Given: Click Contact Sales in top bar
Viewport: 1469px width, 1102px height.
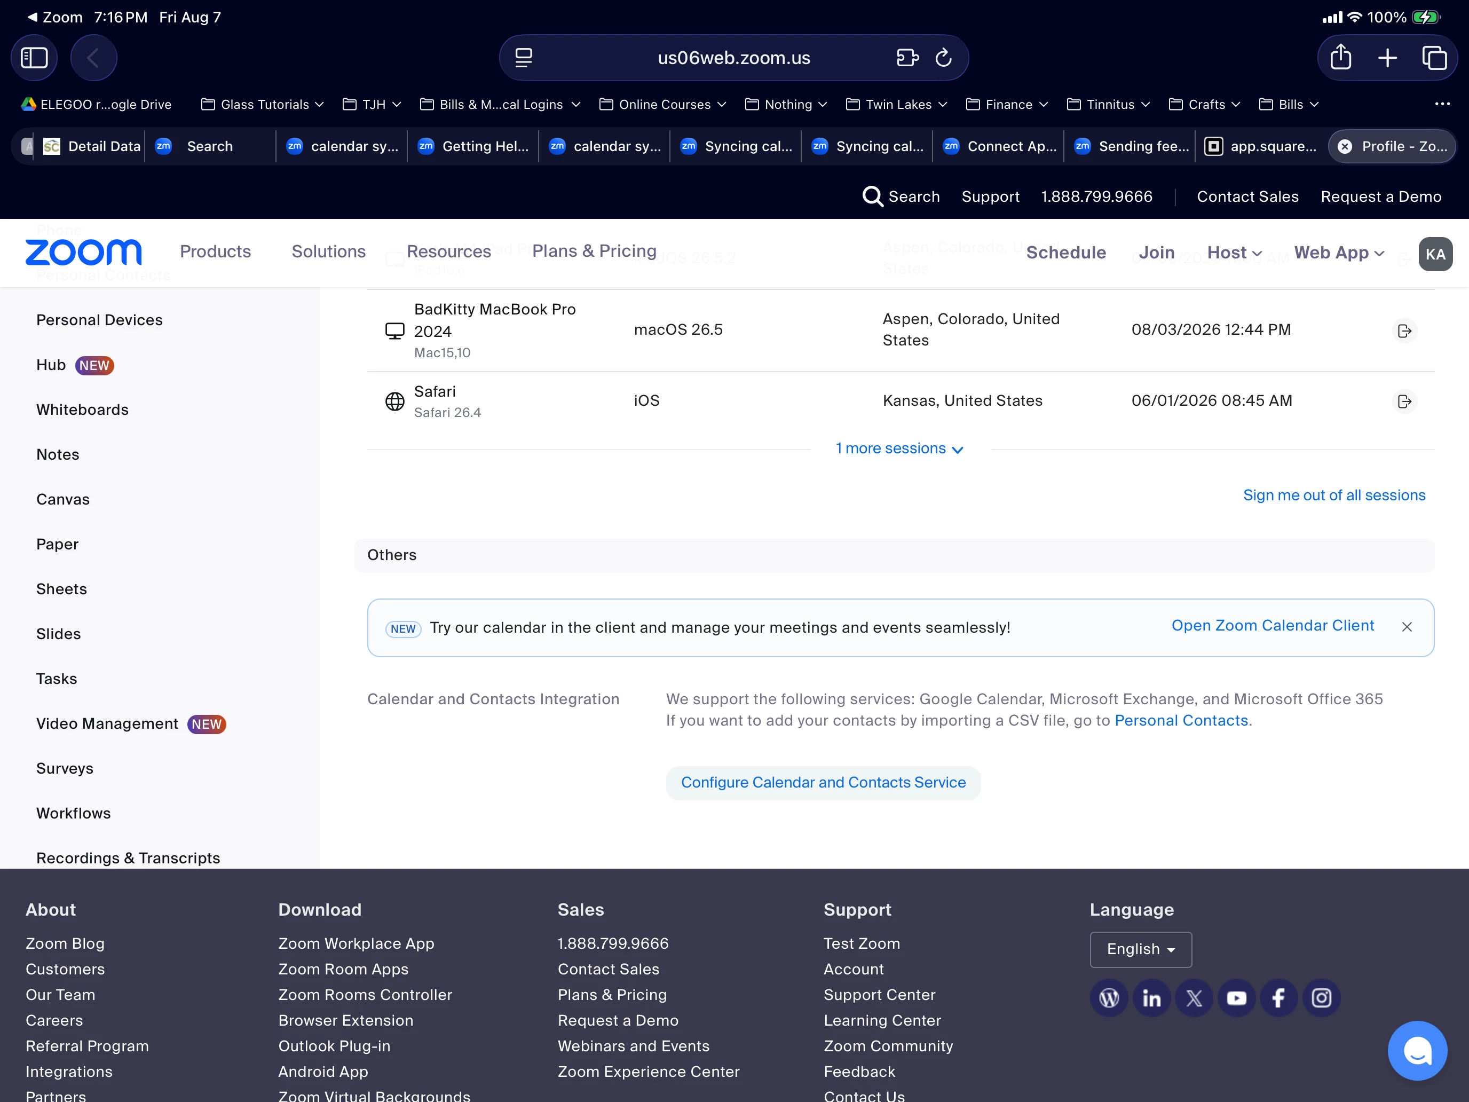Looking at the screenshot, I should 1247,196.
